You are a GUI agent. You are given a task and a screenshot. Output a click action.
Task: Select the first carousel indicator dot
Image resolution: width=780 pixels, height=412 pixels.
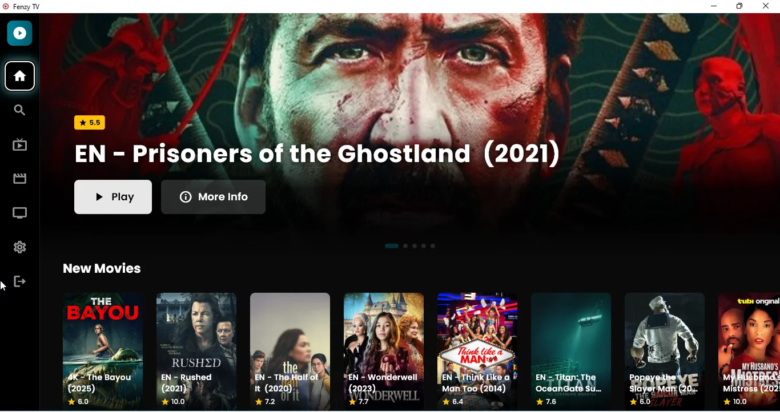click(x=392, y=247)
